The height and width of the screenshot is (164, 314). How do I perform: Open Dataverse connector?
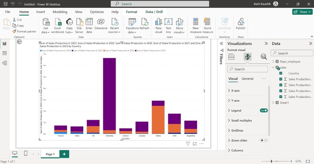(x=101, y=24)
